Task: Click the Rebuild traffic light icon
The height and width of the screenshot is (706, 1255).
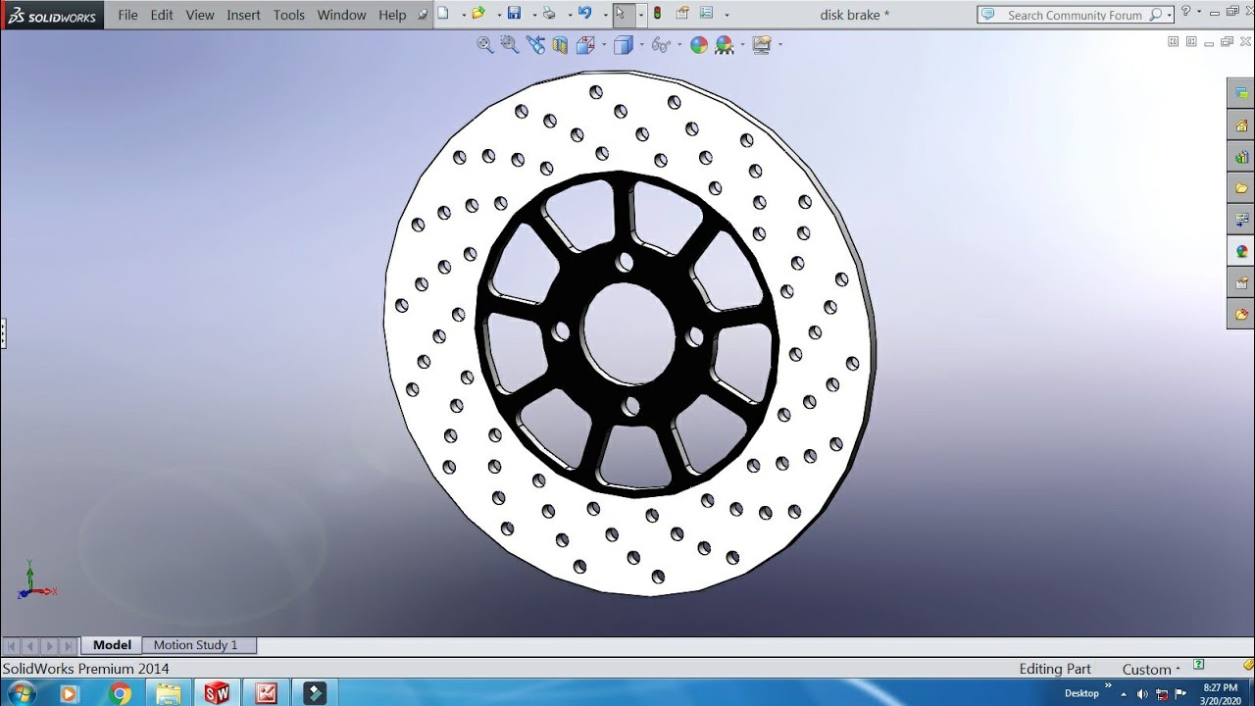Action: click(657, 14)
